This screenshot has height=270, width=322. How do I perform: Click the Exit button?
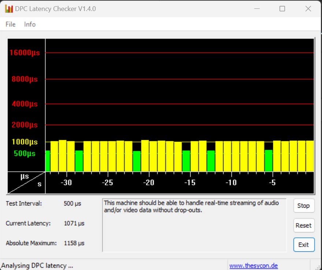[304, 245]
